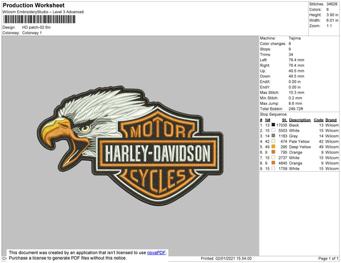This screenshot has height=263, width=341.
Task: Click the Max Jump value '8.6 mm'
Action: [296, 103]
